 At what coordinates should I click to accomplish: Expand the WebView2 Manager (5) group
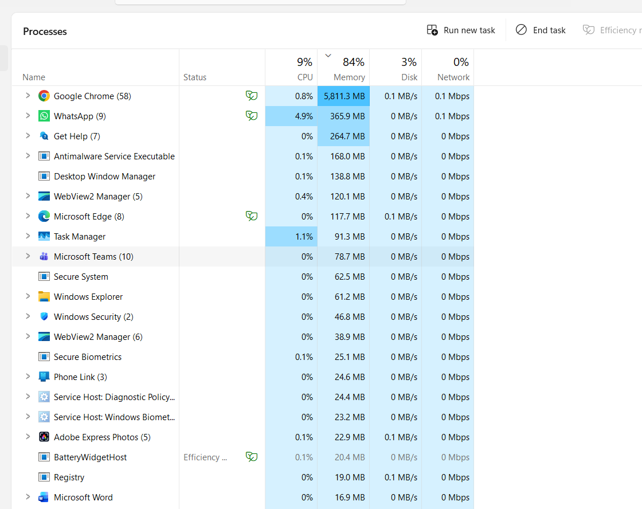click(28, 195)
